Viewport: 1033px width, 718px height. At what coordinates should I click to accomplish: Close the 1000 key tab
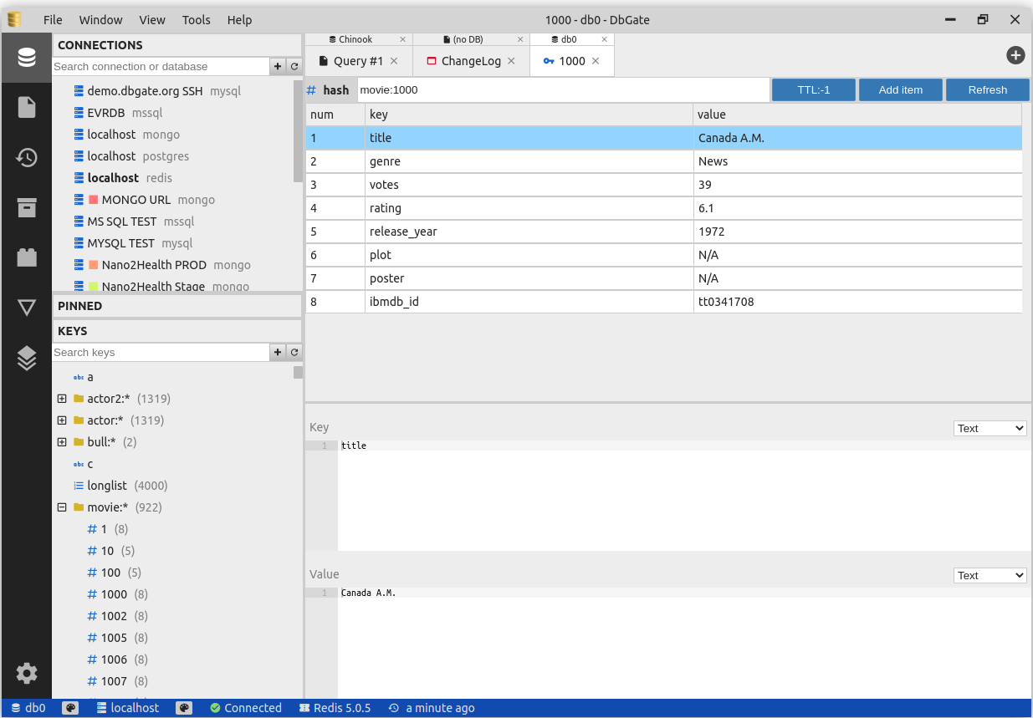tap(596, 61)
